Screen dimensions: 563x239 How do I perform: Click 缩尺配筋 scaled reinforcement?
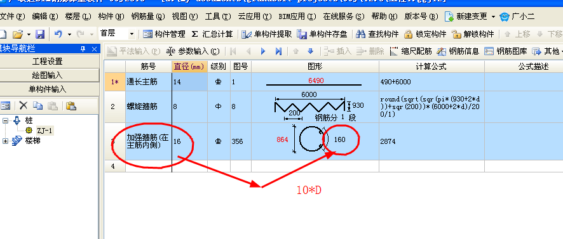(411, 51)
